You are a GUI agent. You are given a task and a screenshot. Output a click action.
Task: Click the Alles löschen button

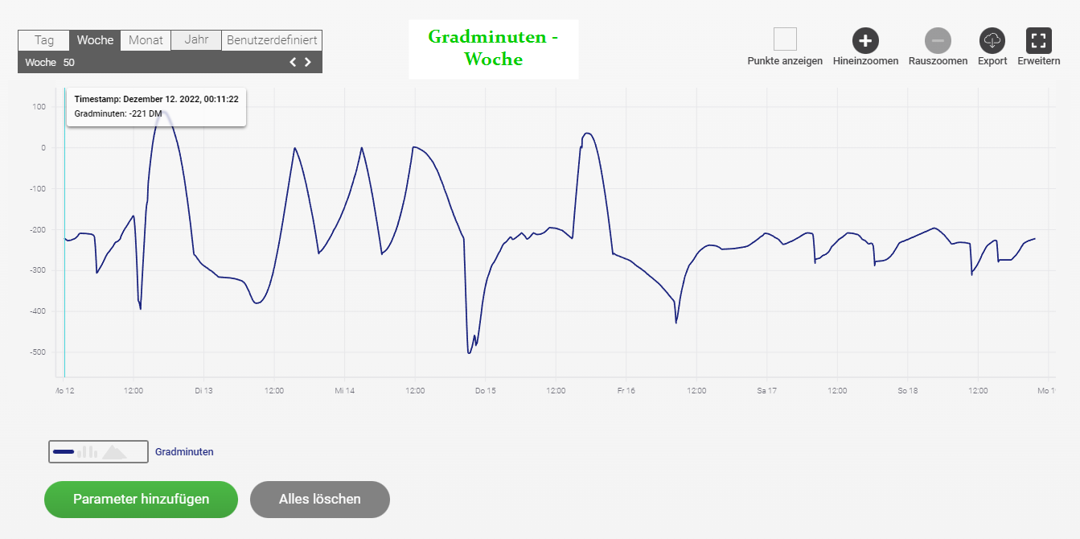click(320, 500)
